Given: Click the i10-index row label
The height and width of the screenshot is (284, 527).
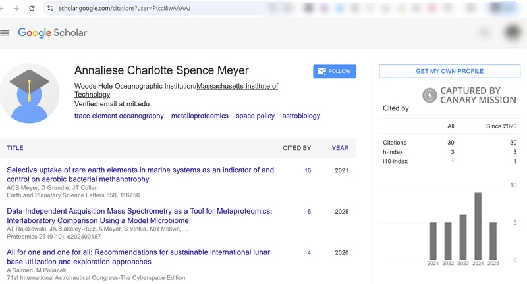Looking at the screenshot, I should click(395, 161).
